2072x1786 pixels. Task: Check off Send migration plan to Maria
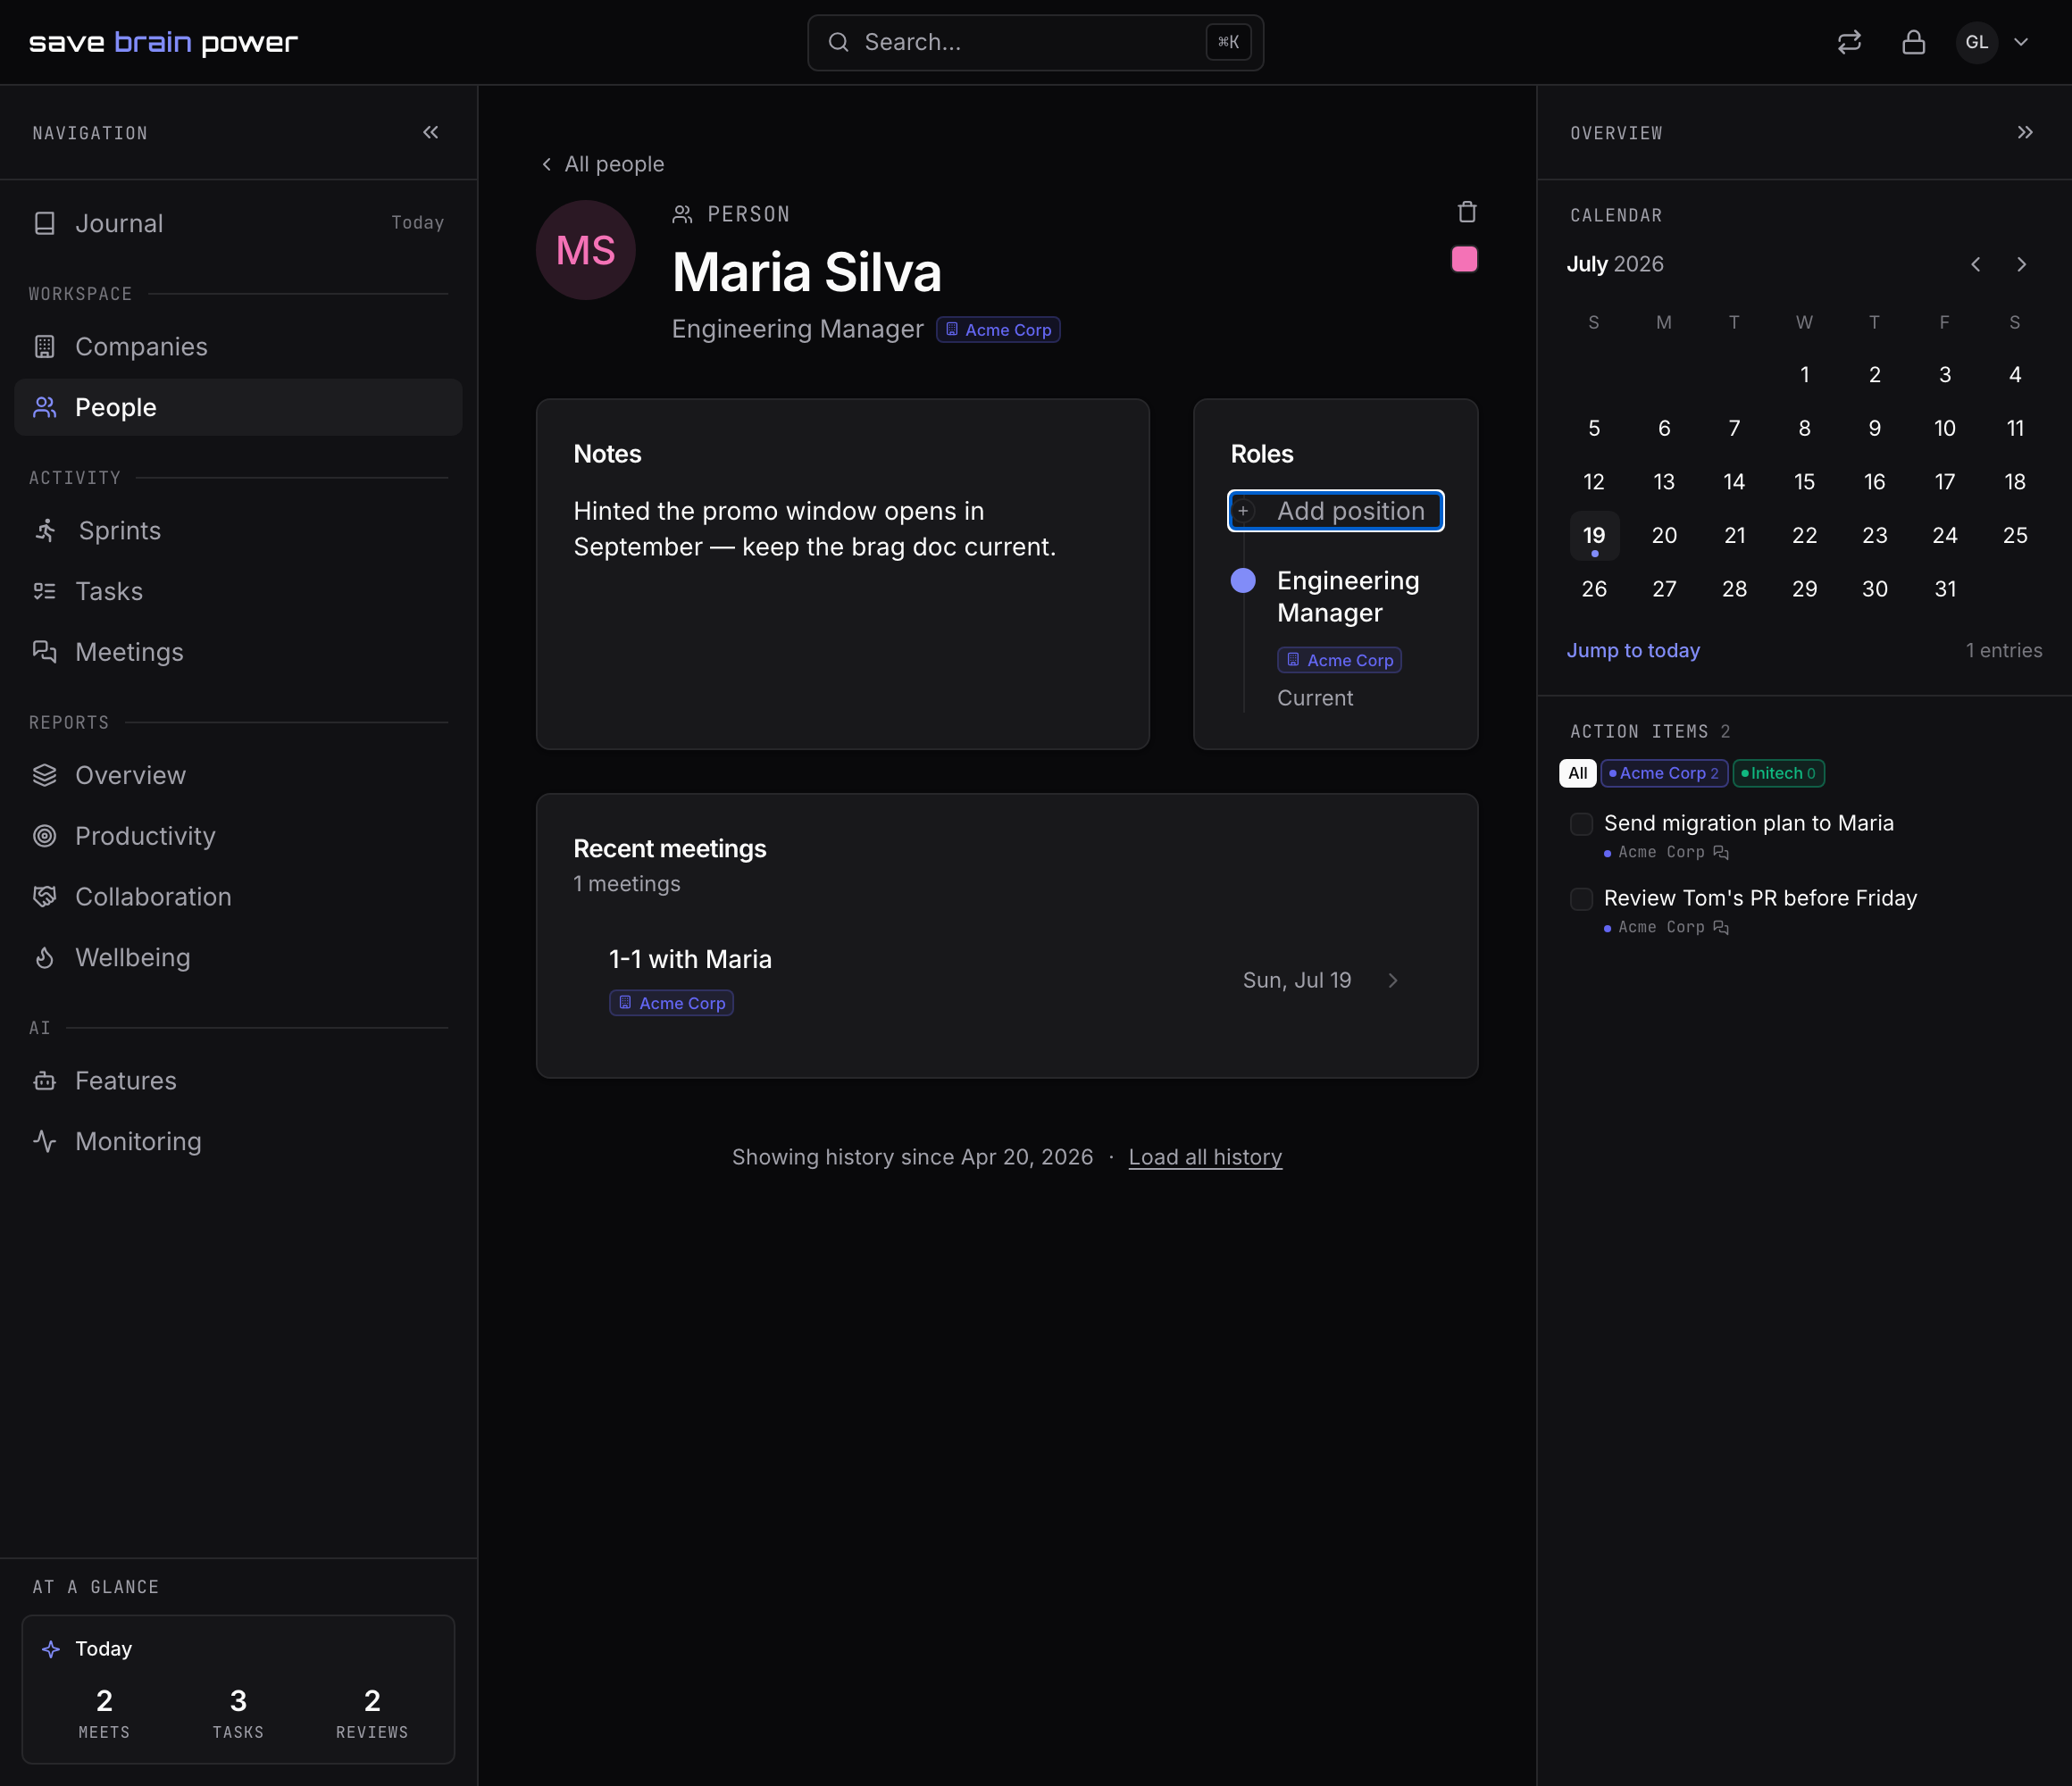[x=1581, y=824]
